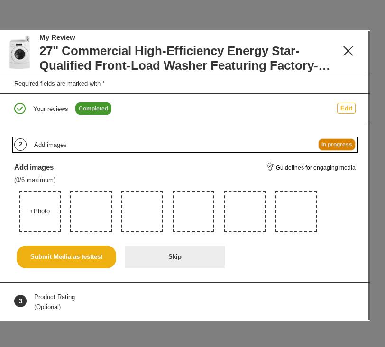Edit your completed reviews

[x=346, y=108]
